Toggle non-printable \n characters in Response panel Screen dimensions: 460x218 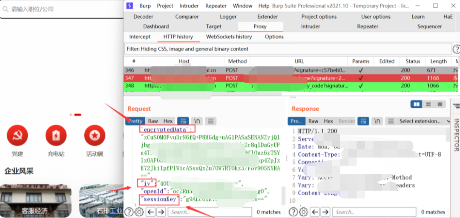[x=377, y=121]
